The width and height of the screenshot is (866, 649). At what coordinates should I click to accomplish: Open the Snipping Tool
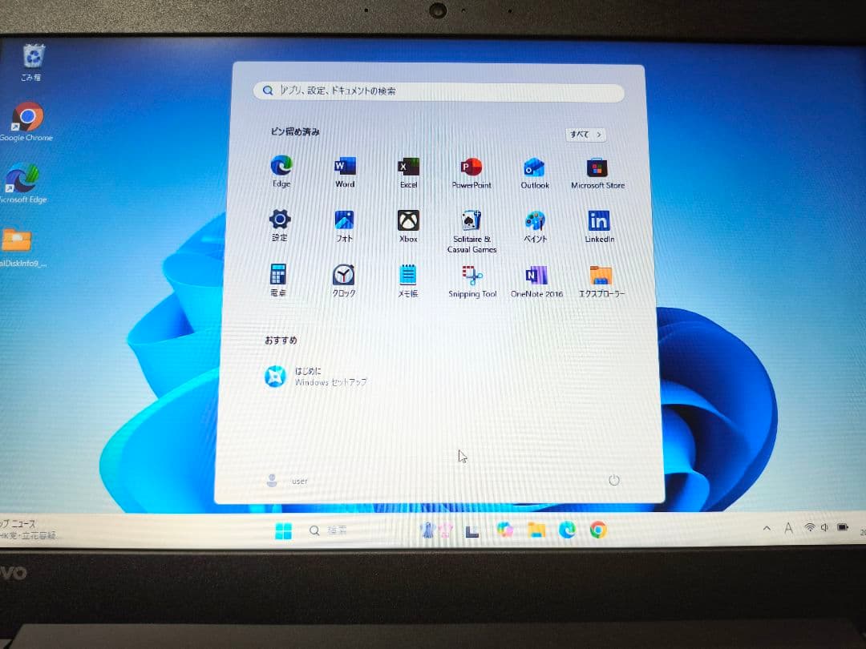471,276
